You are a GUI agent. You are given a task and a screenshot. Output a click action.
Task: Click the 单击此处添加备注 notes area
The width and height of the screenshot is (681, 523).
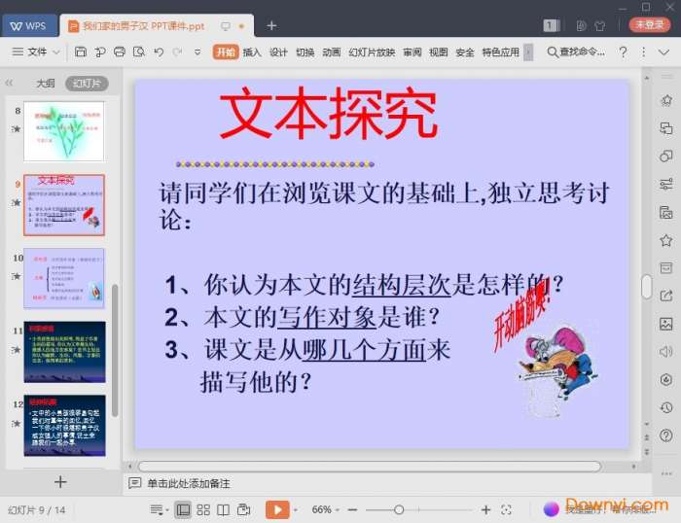click(x=189, y=483)
